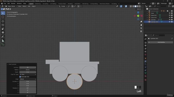Open the Modifiers wrench tab
Screen dimensions: 174x97
point(145,61)
